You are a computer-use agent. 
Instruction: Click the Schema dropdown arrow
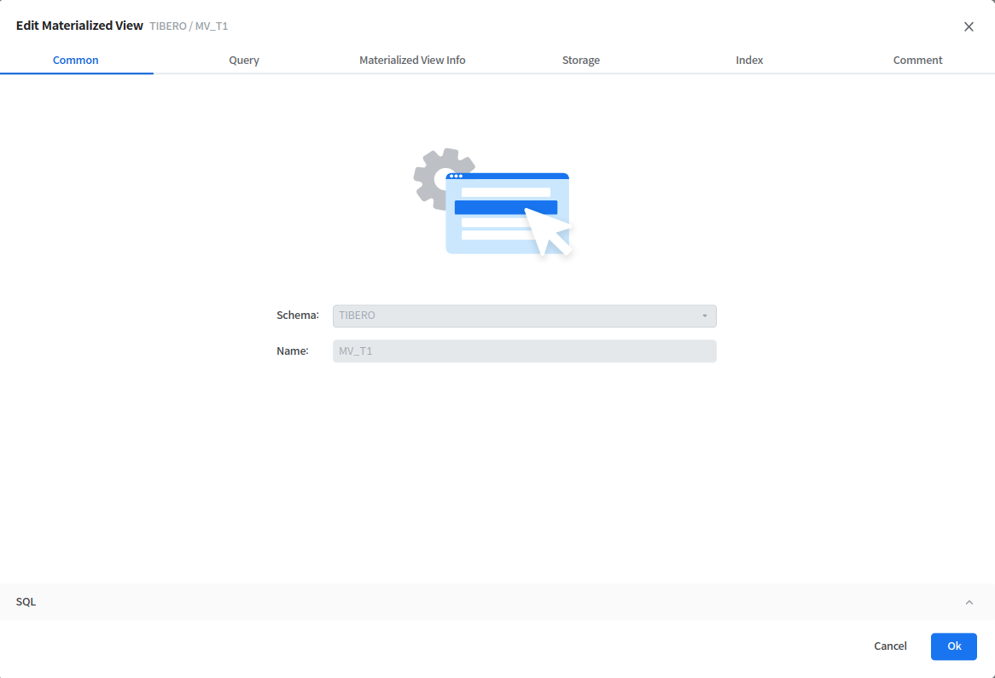coord(705,316)
